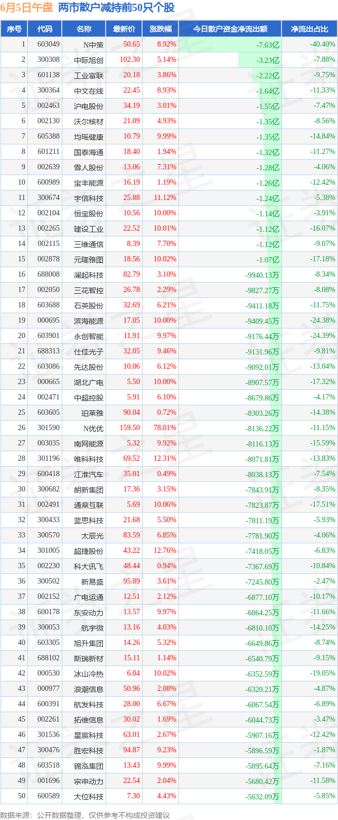This screenshot has width=338, height=820.
Task: Click outflow ratio -2.47% for 新易盛
Action: [x=325, y=581]
